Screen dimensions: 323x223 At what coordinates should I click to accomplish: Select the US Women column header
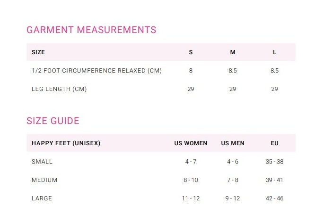[x=191, y=143]
